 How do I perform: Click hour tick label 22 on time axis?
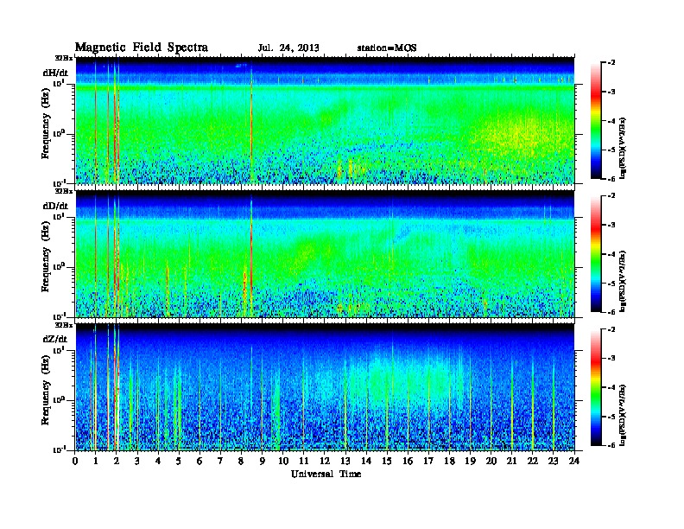tap(533, 462)
